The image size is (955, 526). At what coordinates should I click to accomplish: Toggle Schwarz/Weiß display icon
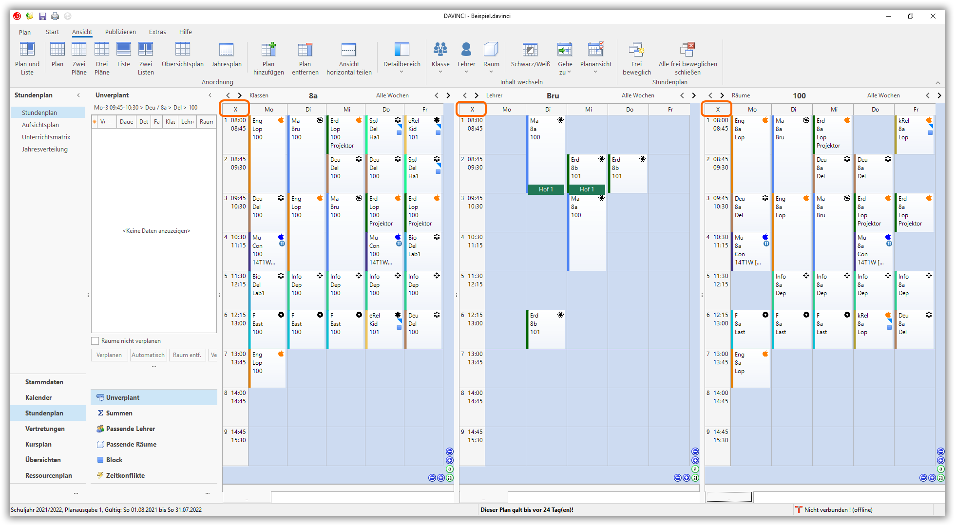tap(530, 50)
